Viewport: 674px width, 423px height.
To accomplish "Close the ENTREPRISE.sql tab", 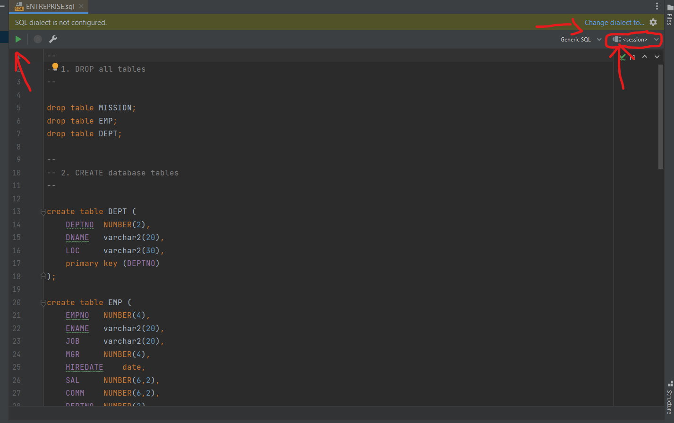I will pos(81,6).
